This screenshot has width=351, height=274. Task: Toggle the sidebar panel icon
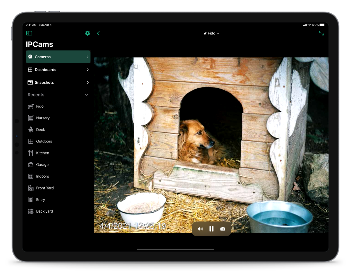click(29, 33)
